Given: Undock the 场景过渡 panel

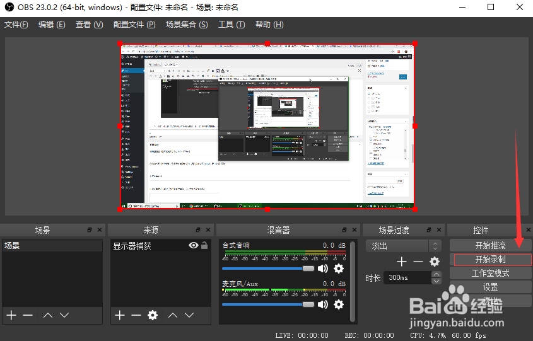Looking at the screenshot, I should tap(429, 230).
